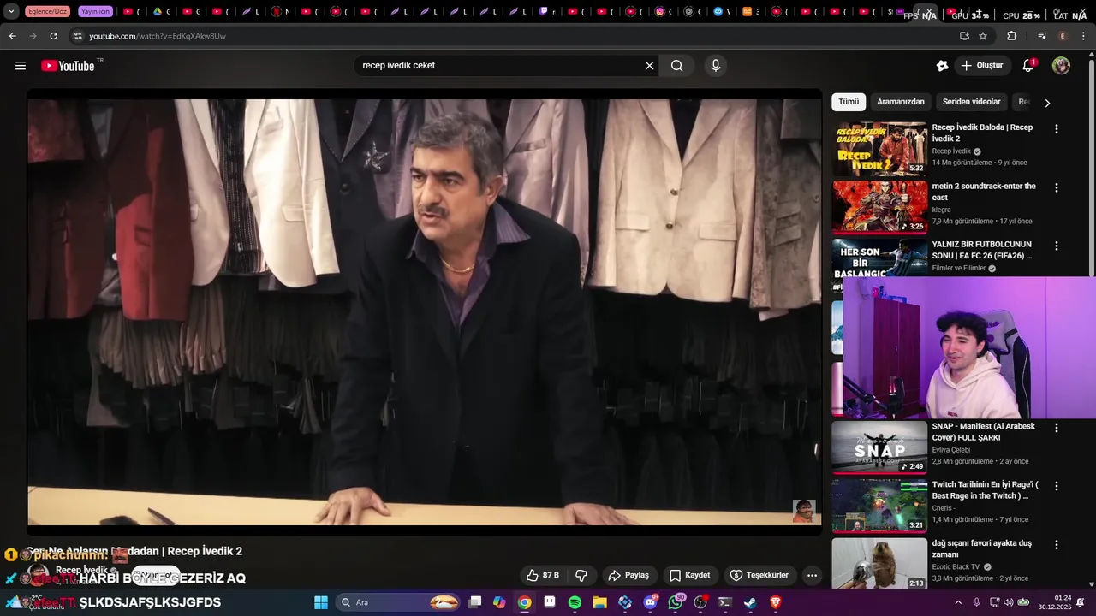Open the Chrome three-dot menu
This screenshot has width=1096, height=616.
pyautogui.click(x=1083, y=36)
